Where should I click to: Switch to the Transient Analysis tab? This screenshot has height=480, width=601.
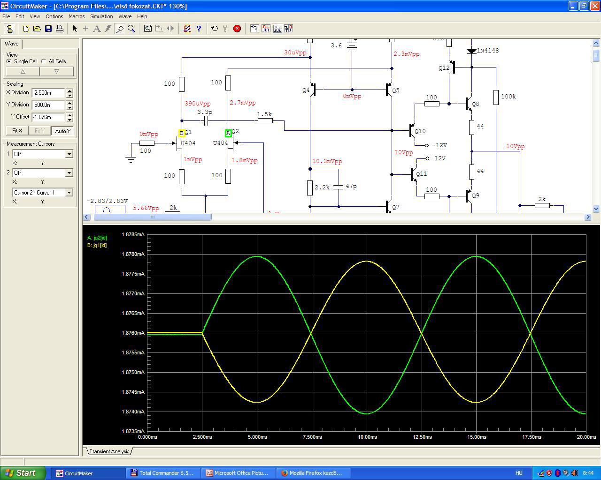click(x=109, y=451)
